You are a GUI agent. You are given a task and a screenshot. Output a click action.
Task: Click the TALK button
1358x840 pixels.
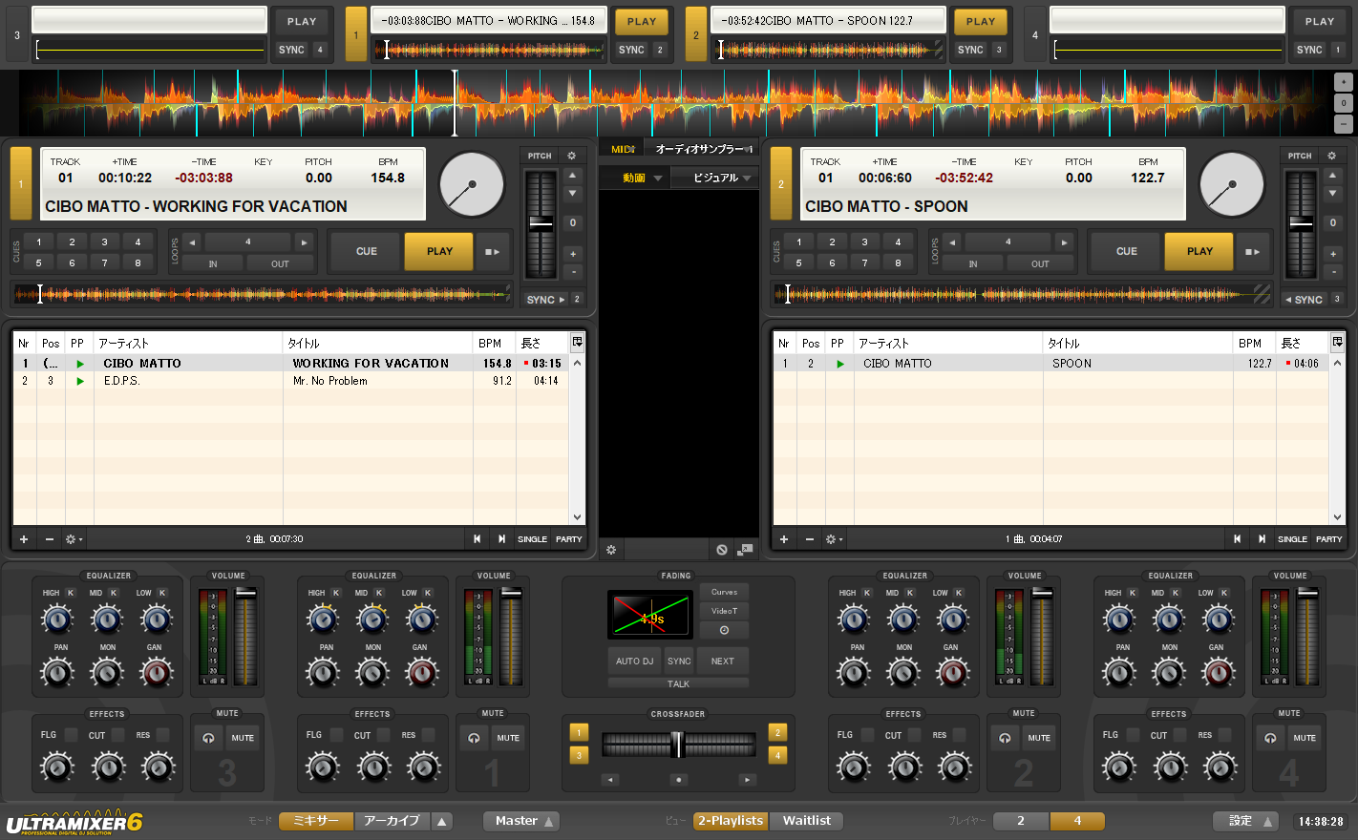pyautogui.click(x=678, y=683)
